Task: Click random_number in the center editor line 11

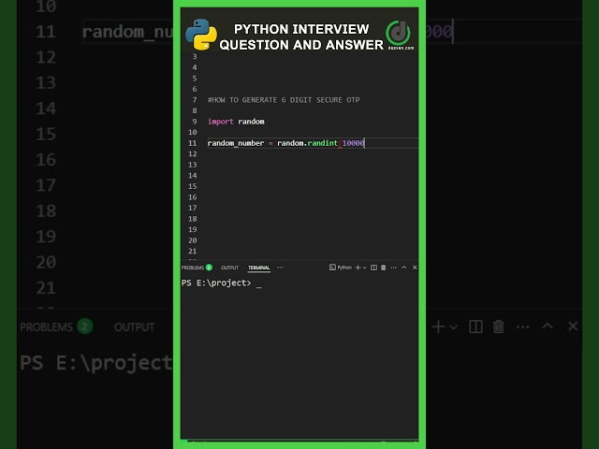Action: coord(236,143)
